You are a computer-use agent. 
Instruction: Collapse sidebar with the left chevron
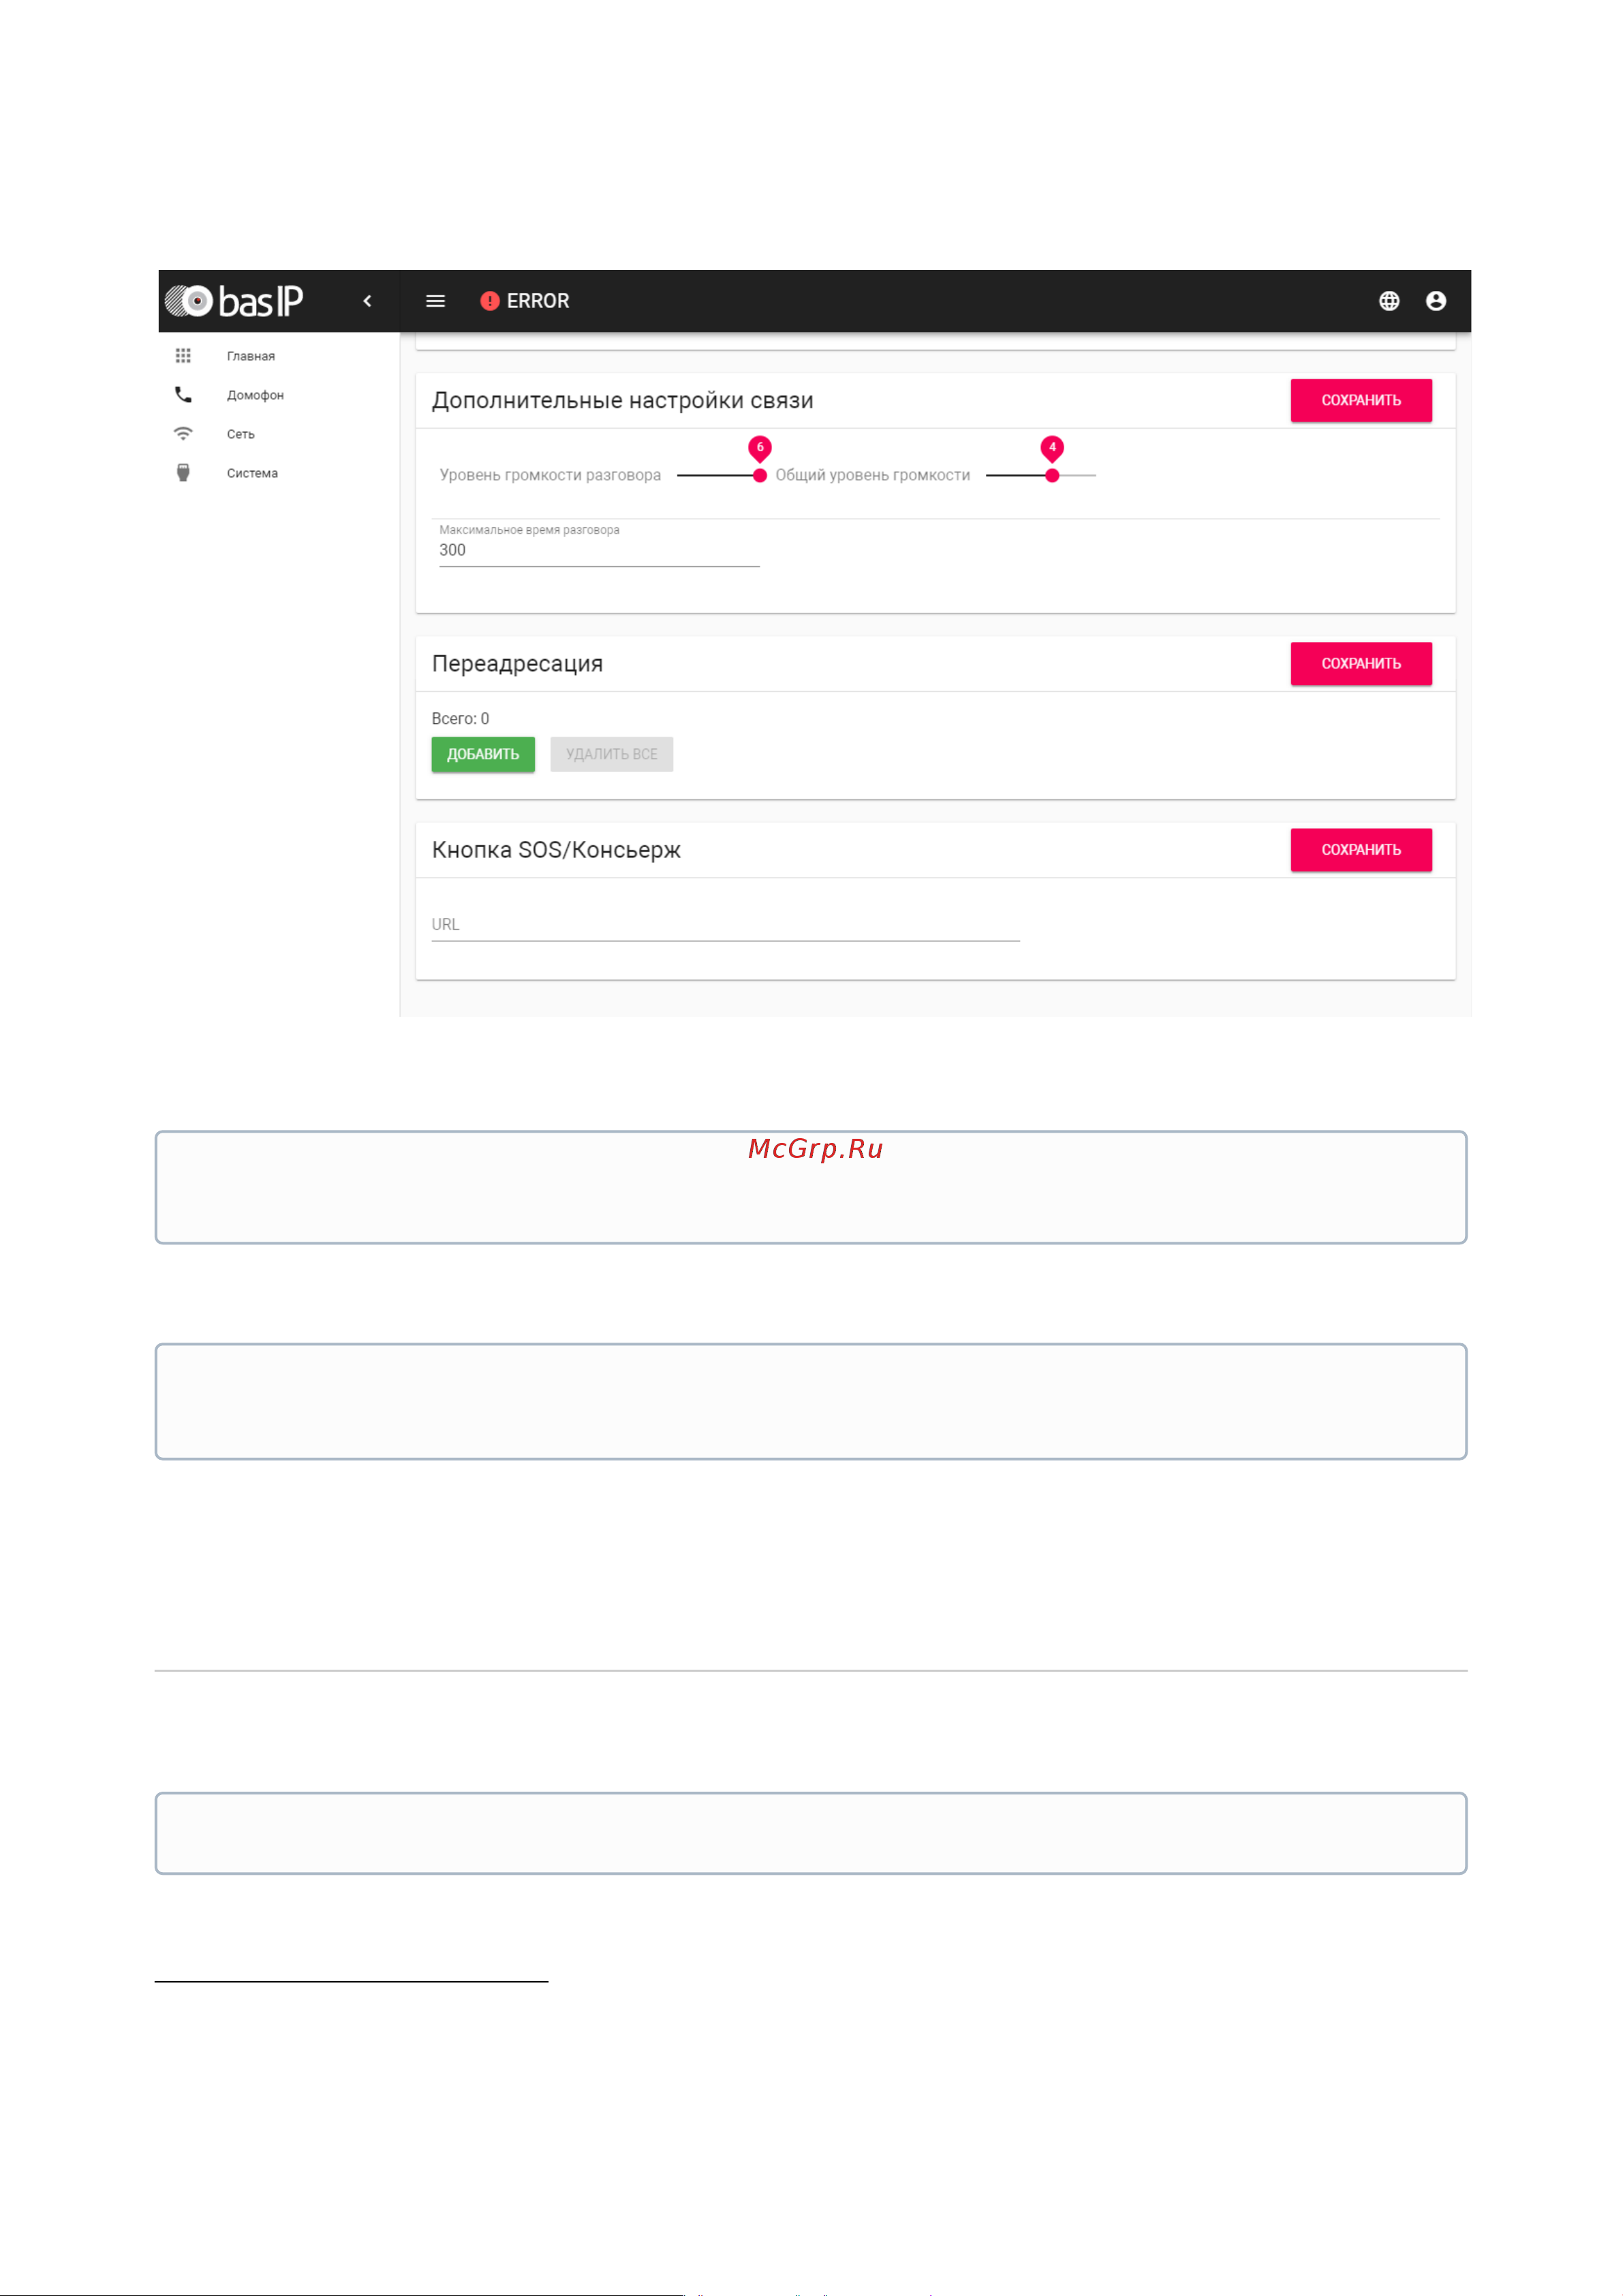pyautogui.click(x=367, y=301)
